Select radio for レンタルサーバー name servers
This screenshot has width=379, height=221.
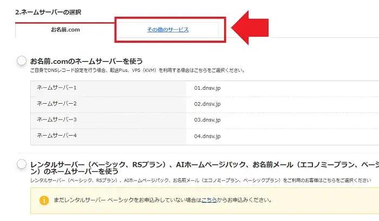click(x=22, y=164)
